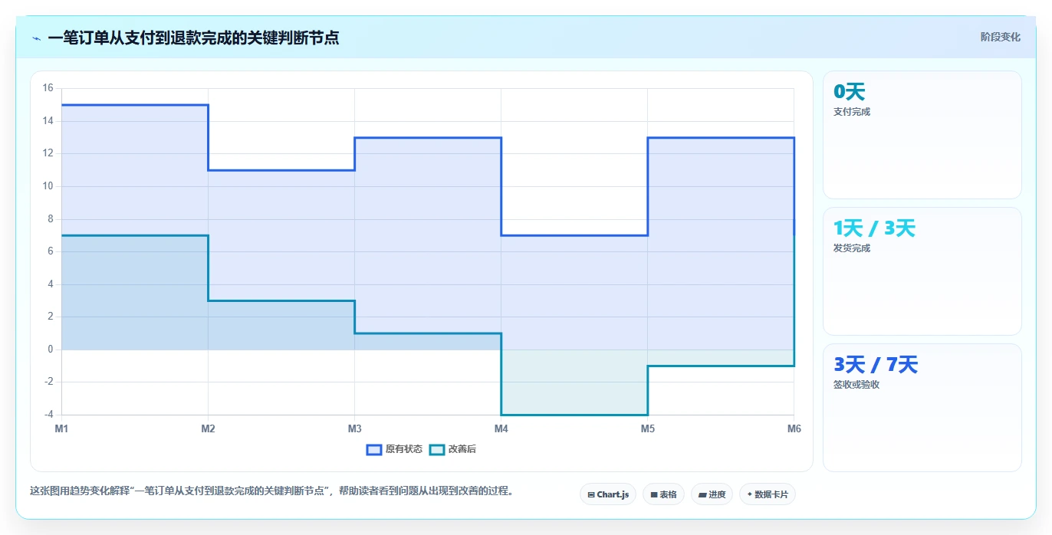Click the lightning icon beside the title

coord(36,38)
